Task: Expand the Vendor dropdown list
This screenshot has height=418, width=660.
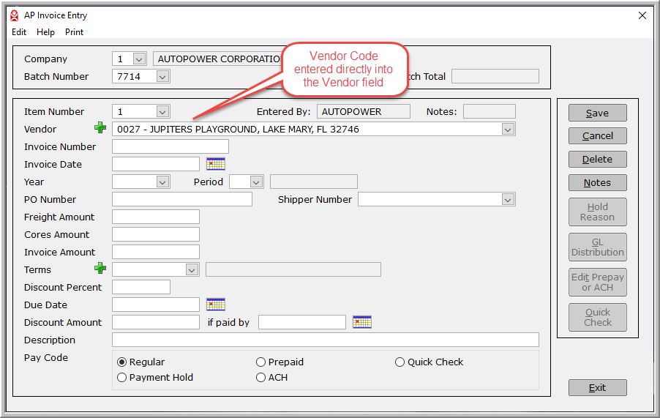Action: tap(509, 130)
